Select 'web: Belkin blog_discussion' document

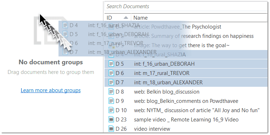click(167, 92)
